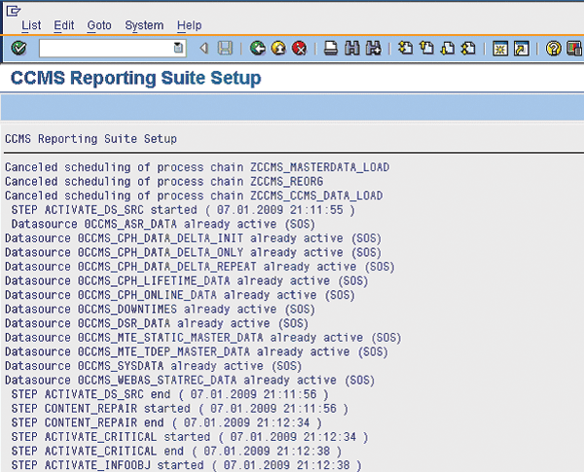This screenshot has height=472, width=584.
Task: Open the List menu
Action: [x=31, y=24]
